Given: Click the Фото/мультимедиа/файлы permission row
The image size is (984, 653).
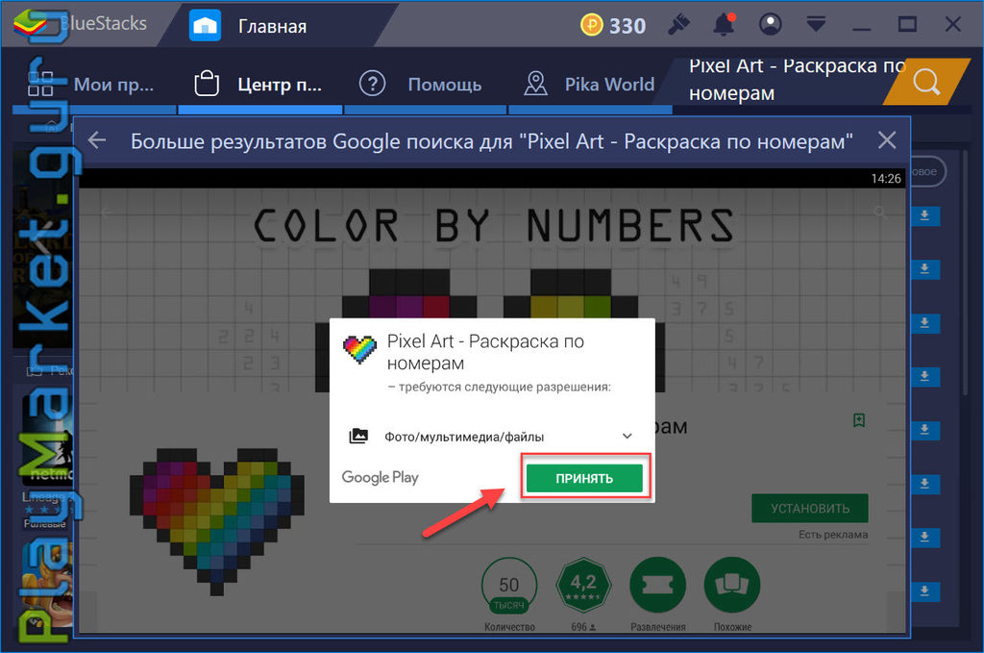Looking at the screenshot, I should point(491,437).
